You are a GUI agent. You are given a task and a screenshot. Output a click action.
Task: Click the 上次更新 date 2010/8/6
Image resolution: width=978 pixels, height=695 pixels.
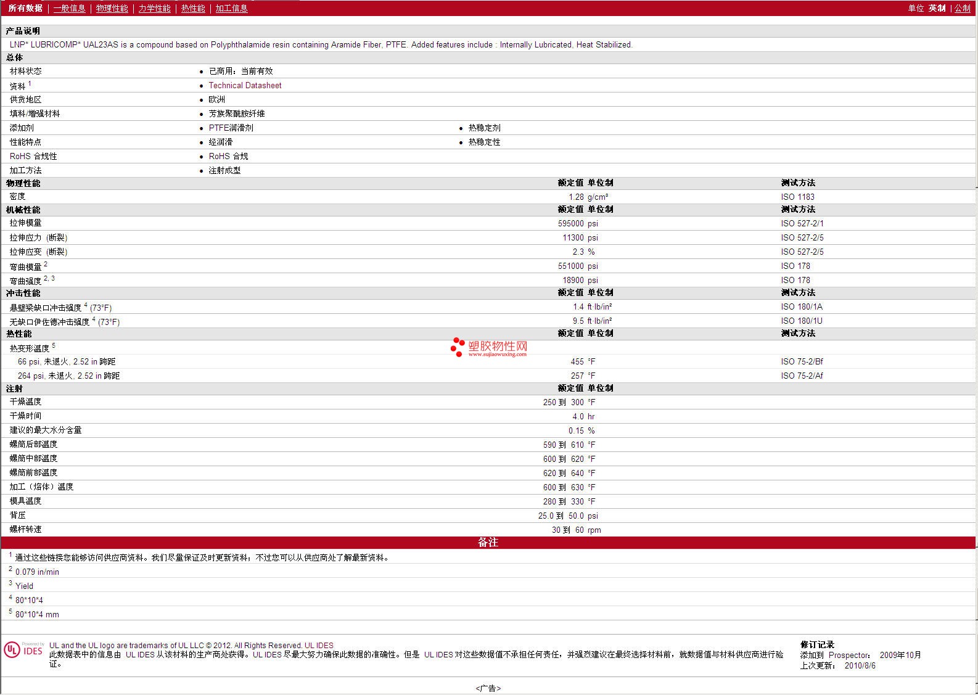[x=860, y=665]
